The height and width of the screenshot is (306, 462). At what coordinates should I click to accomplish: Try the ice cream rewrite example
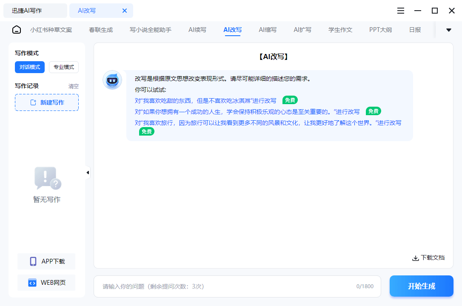(x=205, y=101)
